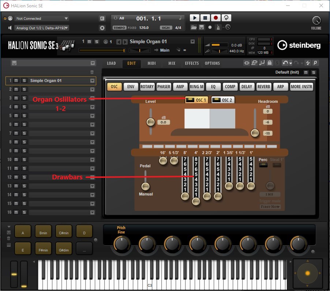Toggle the metronome icon
330x291 pixels.
coord(218,27)
